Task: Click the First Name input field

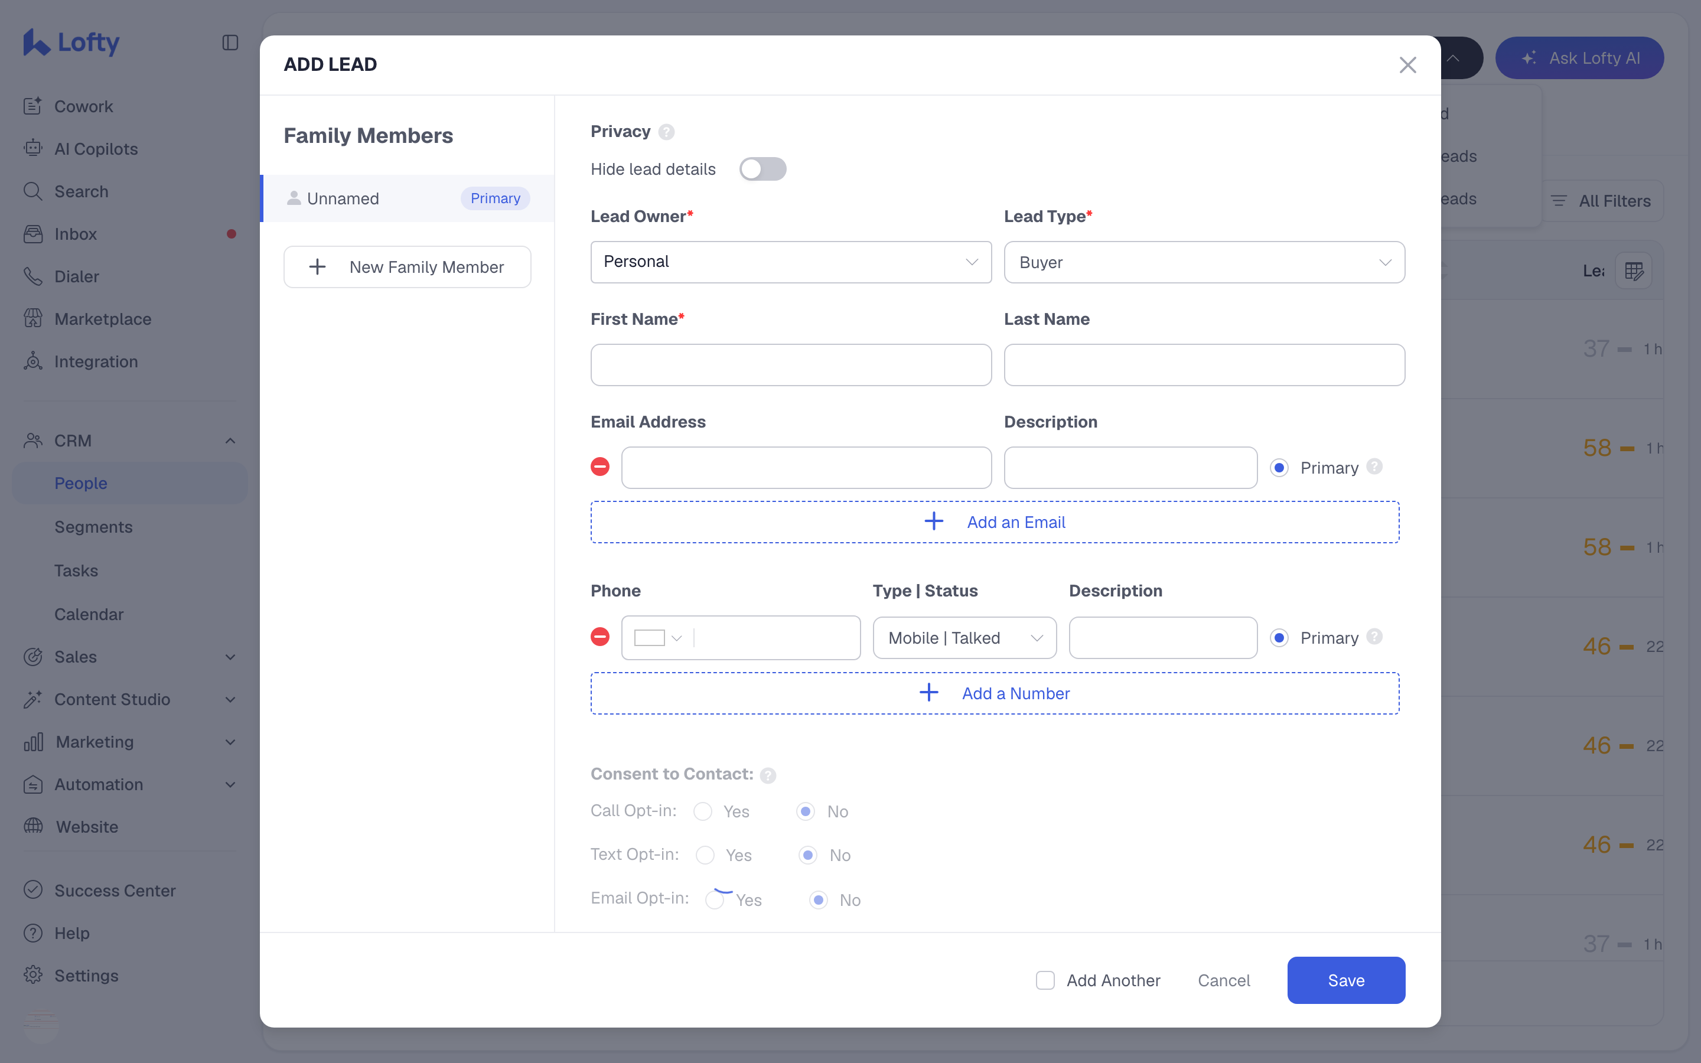Action: pos(791,365)
